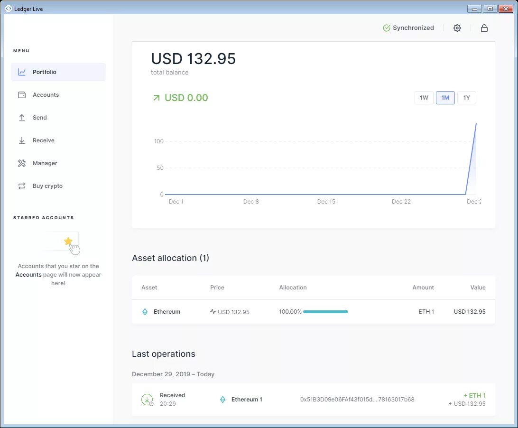Click the Ethereum icon beside Ethereum 1 operation
This screenshot has width=518, height=428.
(222, 400)
